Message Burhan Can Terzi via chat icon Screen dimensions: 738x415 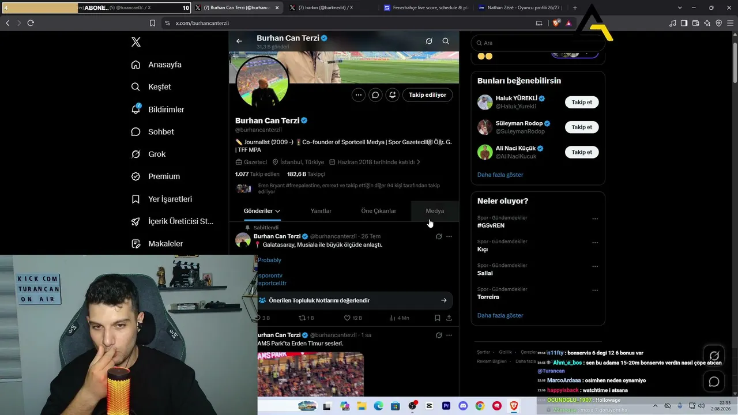pos(375,95)
